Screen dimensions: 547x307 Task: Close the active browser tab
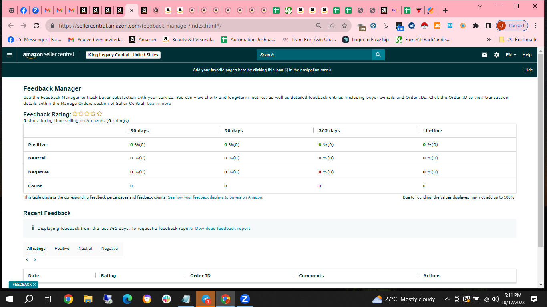coord(131,10)
